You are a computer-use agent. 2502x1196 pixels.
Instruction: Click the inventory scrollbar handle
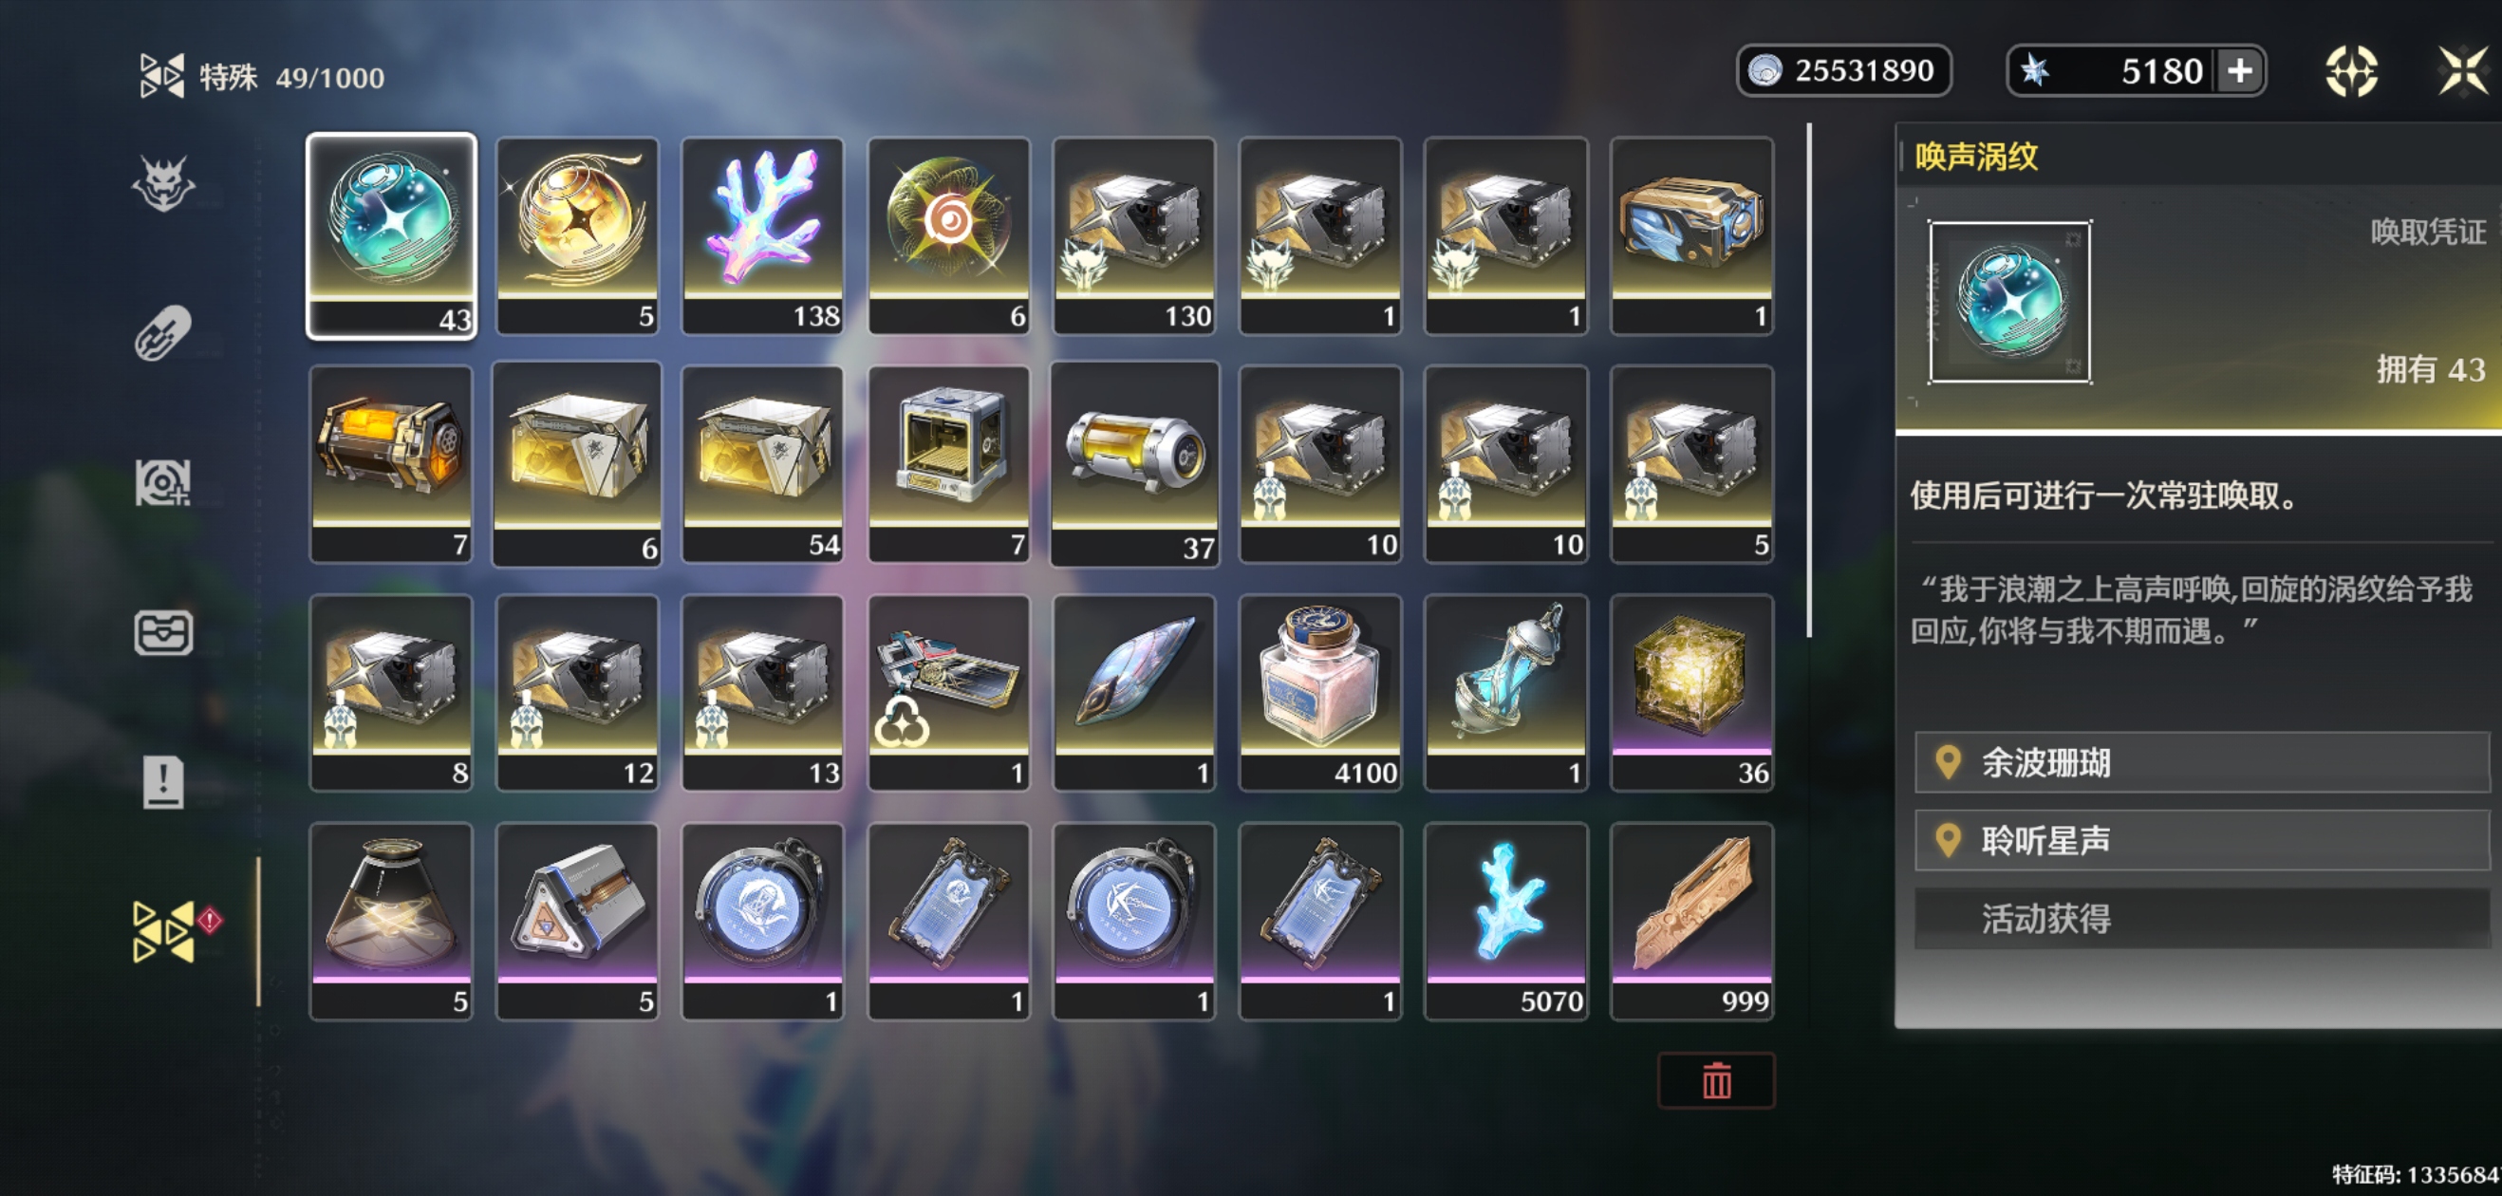click(1808, 379)
